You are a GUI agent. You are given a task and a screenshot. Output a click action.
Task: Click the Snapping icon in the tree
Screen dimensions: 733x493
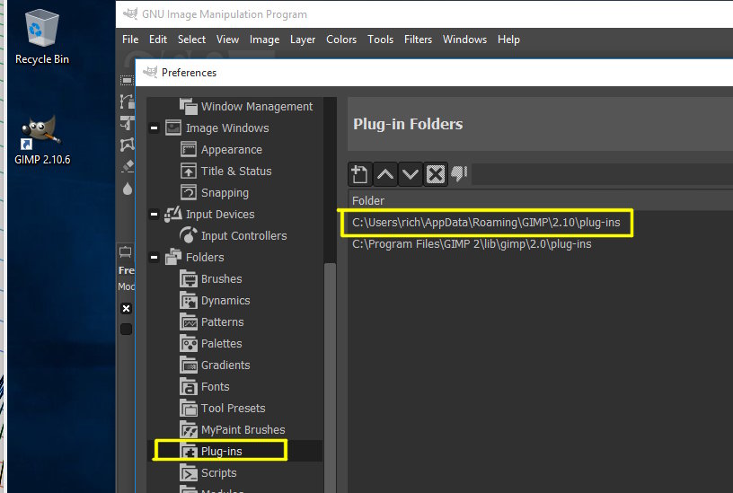tap(189, 192)
